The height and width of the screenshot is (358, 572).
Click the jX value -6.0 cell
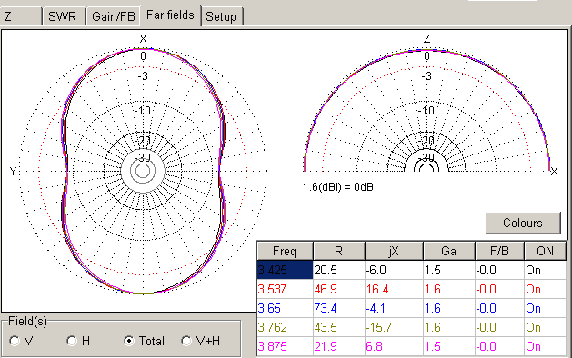click(394, 270)
